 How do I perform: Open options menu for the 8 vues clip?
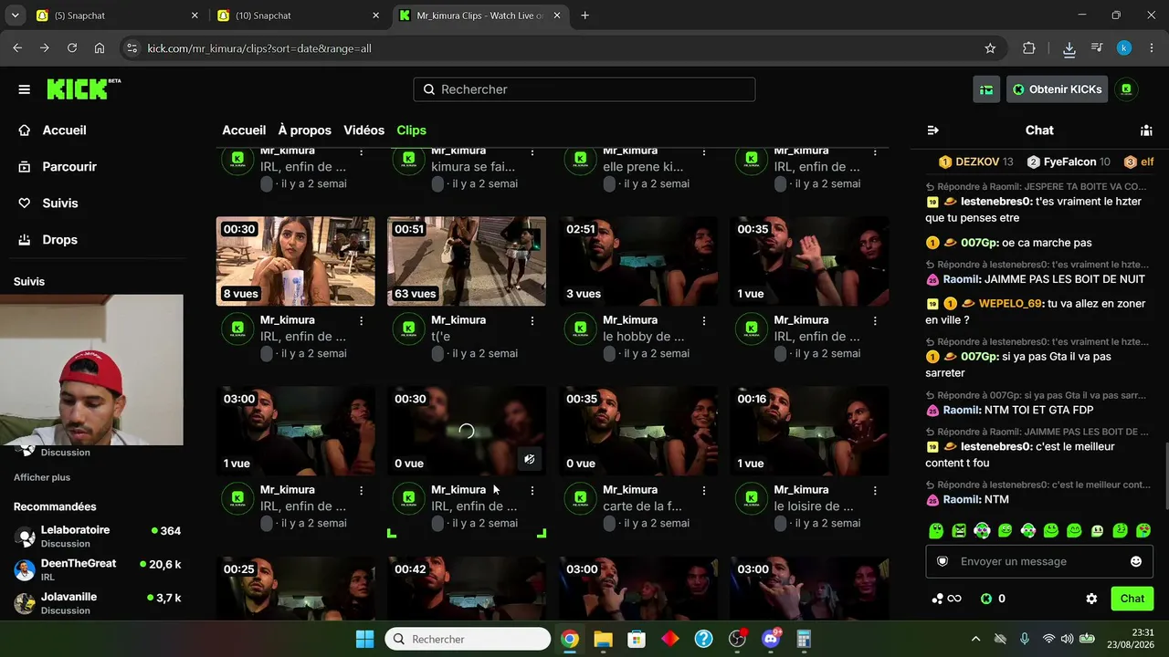click(x=362, y=321)
